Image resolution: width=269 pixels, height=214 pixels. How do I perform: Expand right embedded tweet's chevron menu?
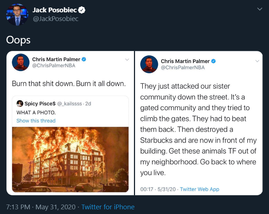257,61
